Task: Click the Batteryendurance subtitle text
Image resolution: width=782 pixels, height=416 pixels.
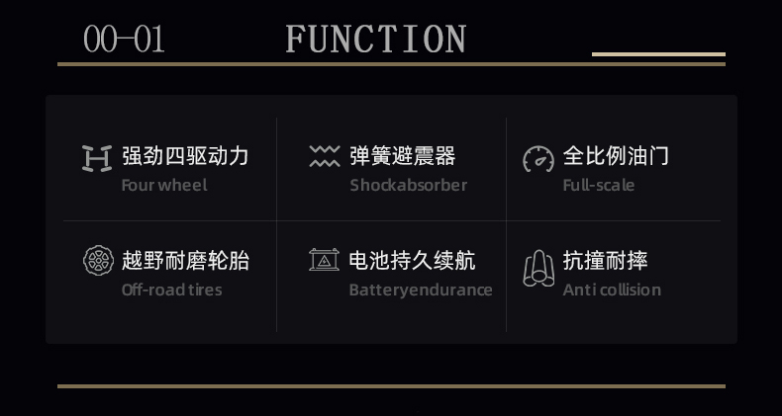Action: (x=421, y=291)
